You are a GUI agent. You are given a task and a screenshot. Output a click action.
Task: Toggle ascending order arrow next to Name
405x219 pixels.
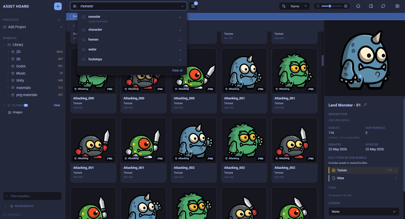pyautogui.click(x=306, y=6)
